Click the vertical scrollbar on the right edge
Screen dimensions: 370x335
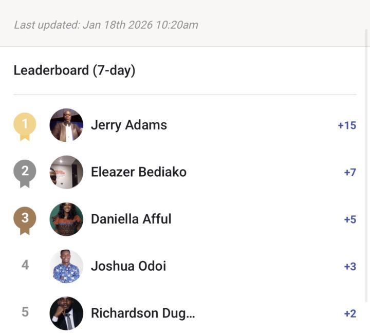pos(367,164)
